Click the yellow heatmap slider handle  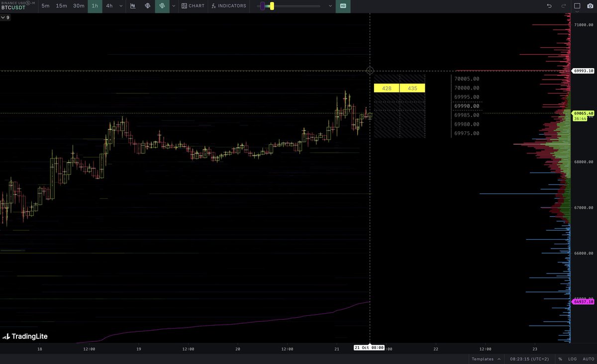click(272, 6)
